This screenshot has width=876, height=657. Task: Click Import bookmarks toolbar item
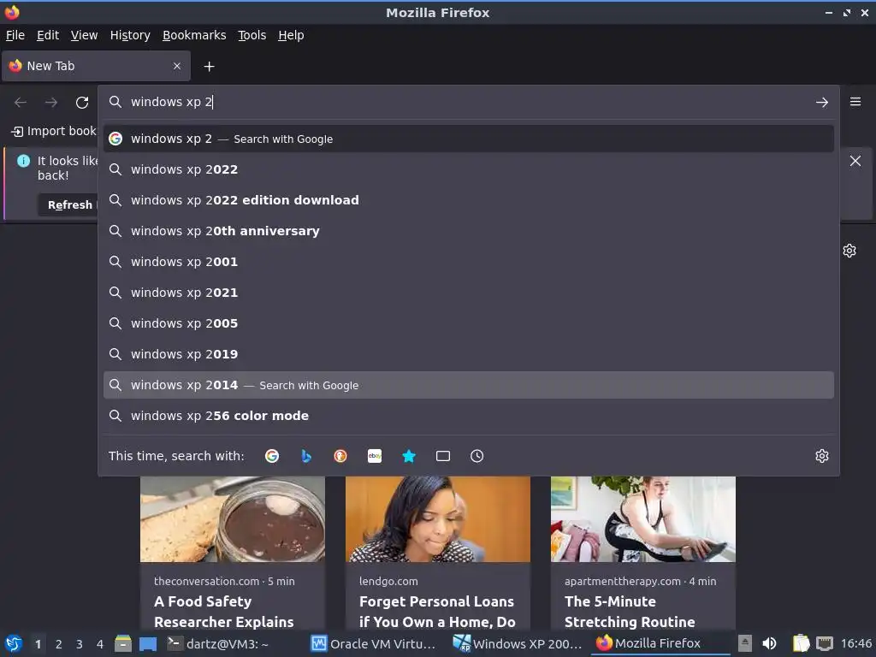point(54,131)
